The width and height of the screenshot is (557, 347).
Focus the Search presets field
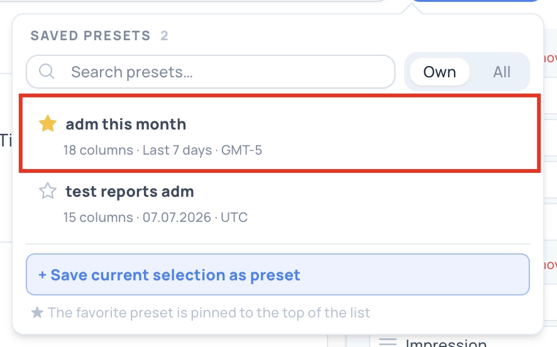[x=211, y=72]
